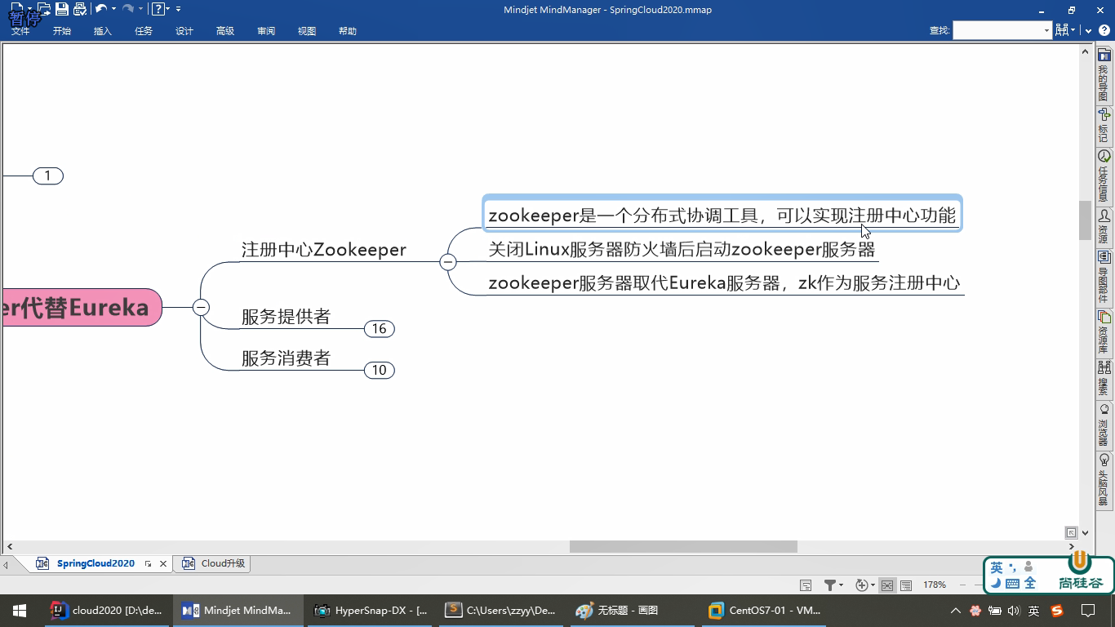
Task: Click the topic detail icon left of filter
Action: coord(806,585)
